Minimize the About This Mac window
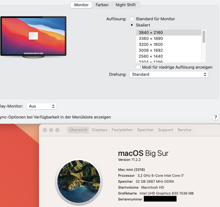 click(51, 130)
